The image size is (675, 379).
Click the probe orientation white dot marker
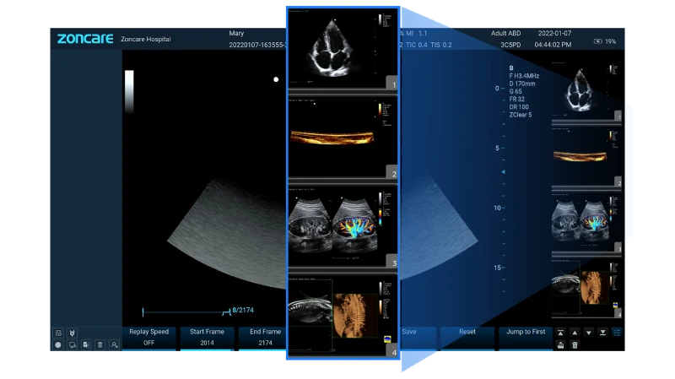[276, 79]
